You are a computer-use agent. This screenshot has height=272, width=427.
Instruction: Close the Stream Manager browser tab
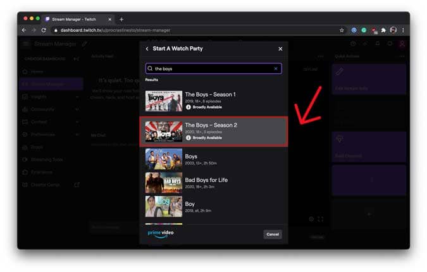point(109,20)
